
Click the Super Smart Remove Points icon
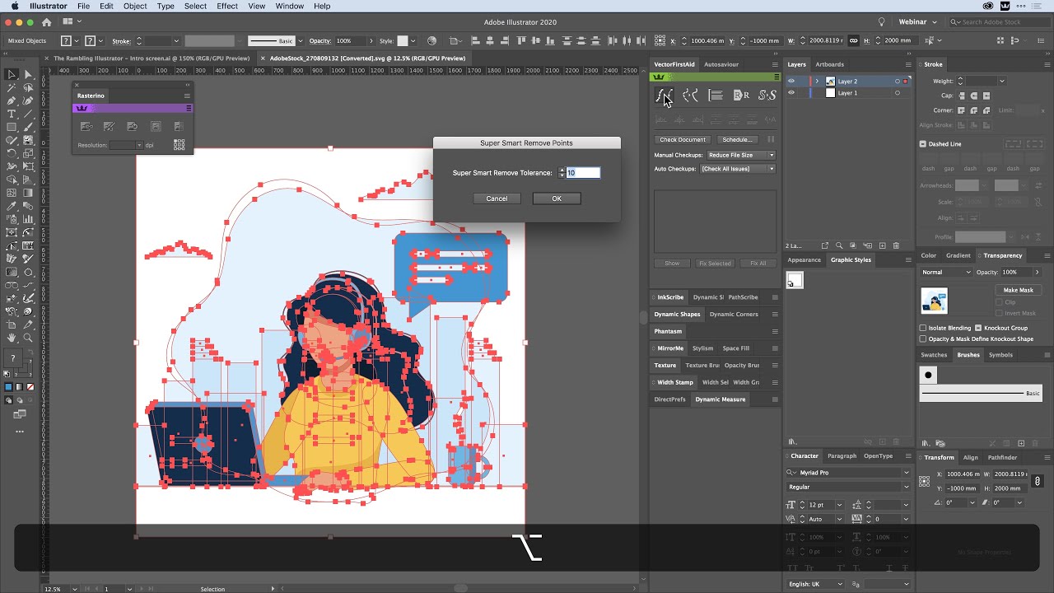pyautogui.click(x=664, y=96)
